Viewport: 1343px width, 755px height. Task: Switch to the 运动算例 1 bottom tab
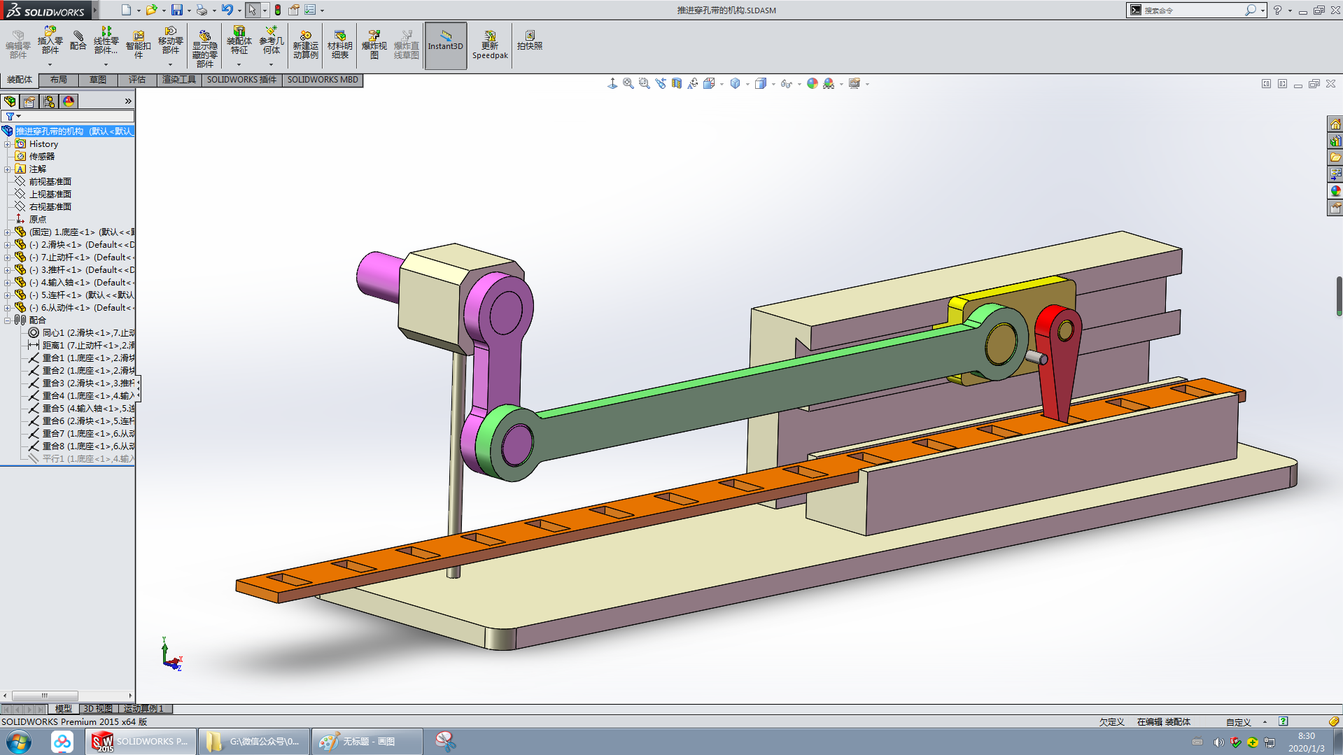click(143, 709)
